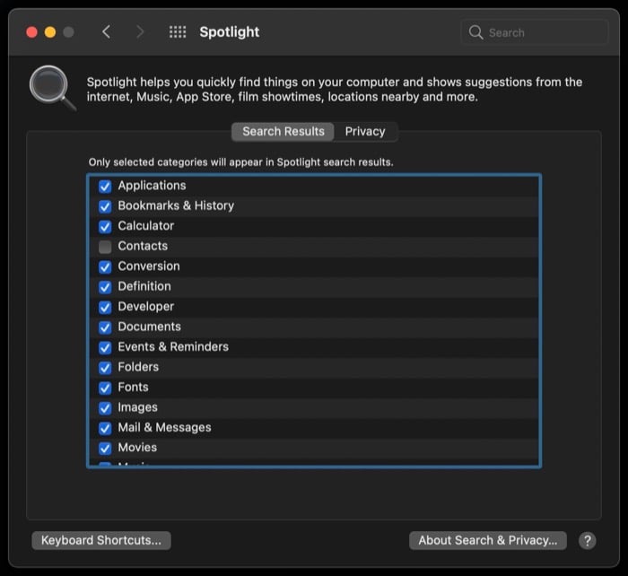The width and height of the screenshot is (628, 576).
Task: Uncheck the Conversion category
Action: [x=105, y=266]
